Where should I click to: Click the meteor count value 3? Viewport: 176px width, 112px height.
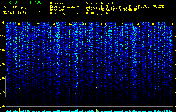coord(40,13)
